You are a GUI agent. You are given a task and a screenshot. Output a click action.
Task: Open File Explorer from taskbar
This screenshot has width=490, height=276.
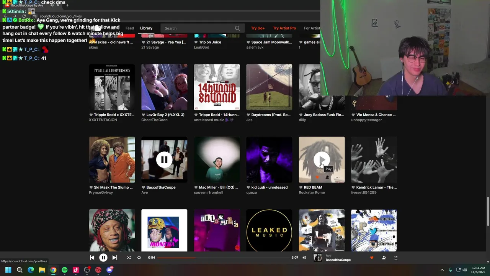42,270
